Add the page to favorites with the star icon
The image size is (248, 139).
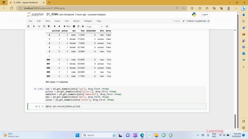pos(183,8)
